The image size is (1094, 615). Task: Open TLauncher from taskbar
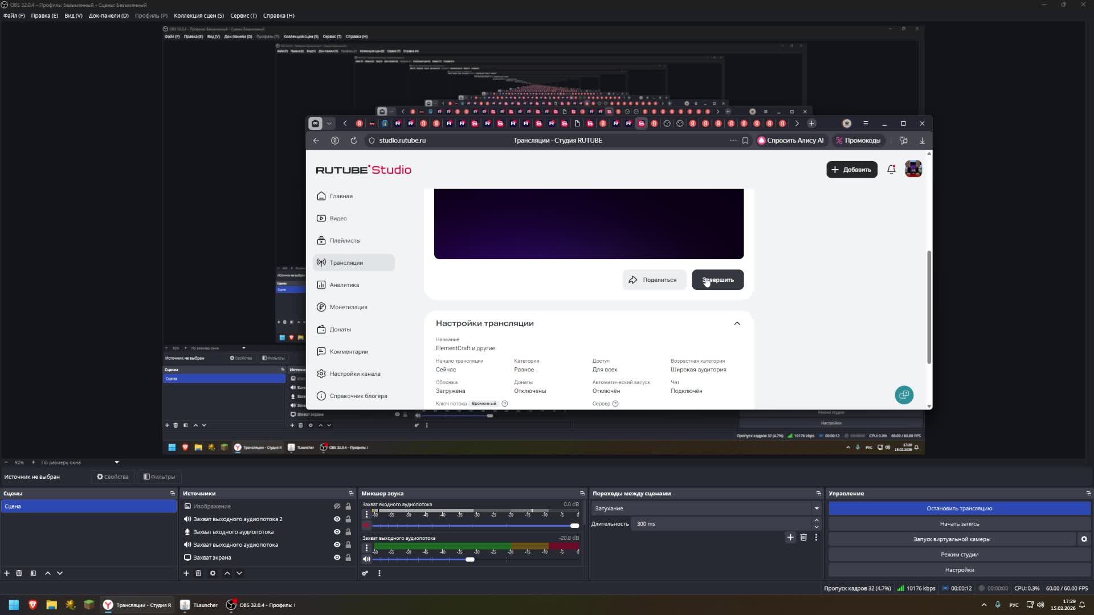(199, 605)
